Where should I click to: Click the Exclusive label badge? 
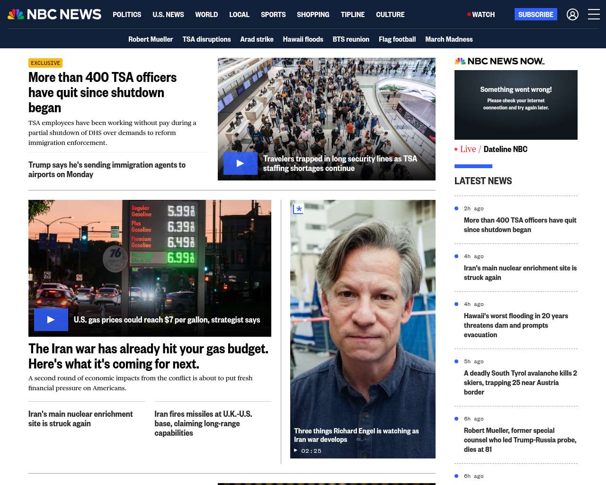[x=45, y=63]
